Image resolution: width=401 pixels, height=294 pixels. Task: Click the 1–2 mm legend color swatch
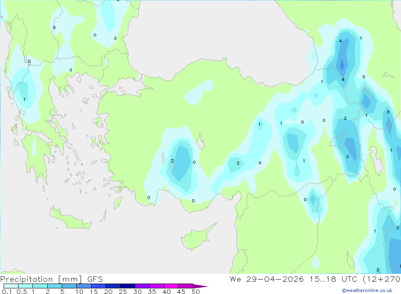pos(40,286)
